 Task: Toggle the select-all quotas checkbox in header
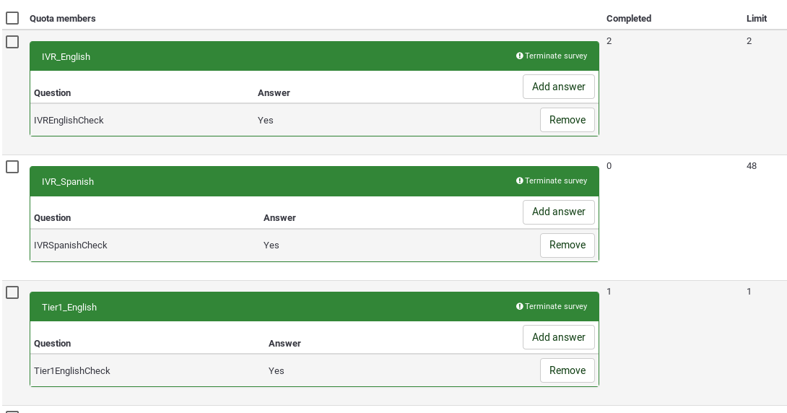(12, 18)
